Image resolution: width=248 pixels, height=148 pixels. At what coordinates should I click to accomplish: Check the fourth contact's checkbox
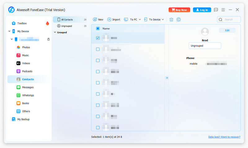98,72
